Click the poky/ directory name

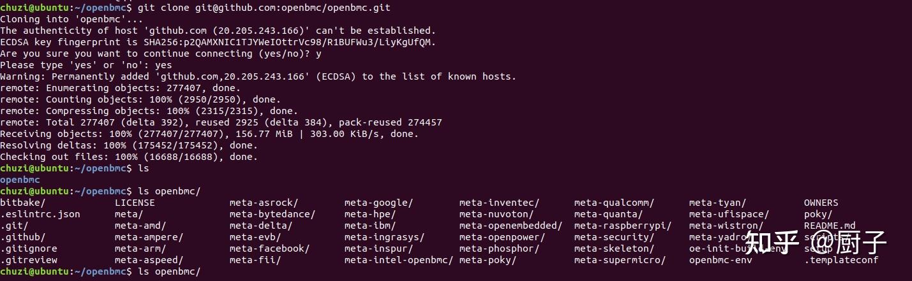(x=818, y=214)
